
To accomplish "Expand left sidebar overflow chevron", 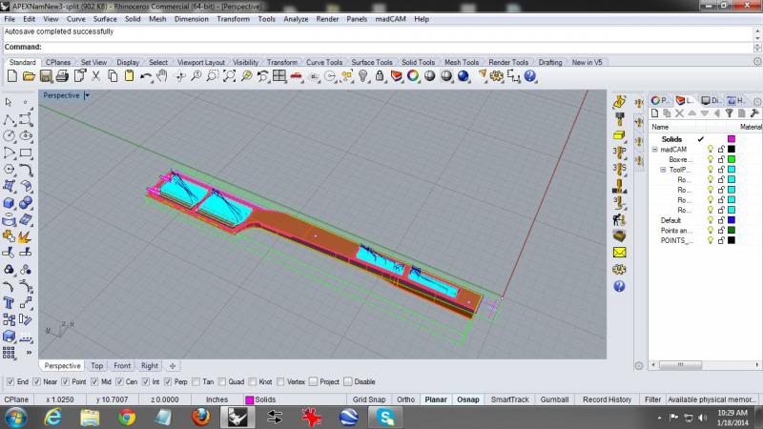I will [x=29, y=352].
